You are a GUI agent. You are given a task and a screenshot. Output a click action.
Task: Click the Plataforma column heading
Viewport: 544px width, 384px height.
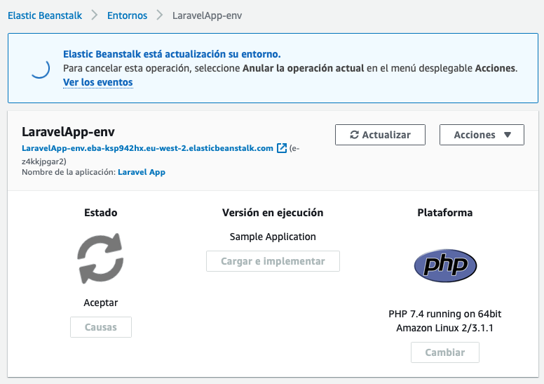tap(445, 212)
